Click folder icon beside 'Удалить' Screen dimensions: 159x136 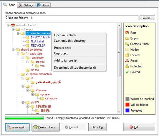pos(32,90)
